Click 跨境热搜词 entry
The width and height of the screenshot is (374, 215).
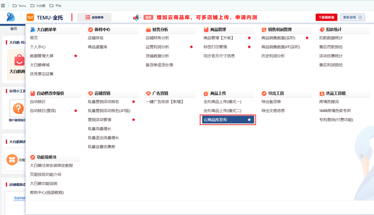click(x=329, y=102)
